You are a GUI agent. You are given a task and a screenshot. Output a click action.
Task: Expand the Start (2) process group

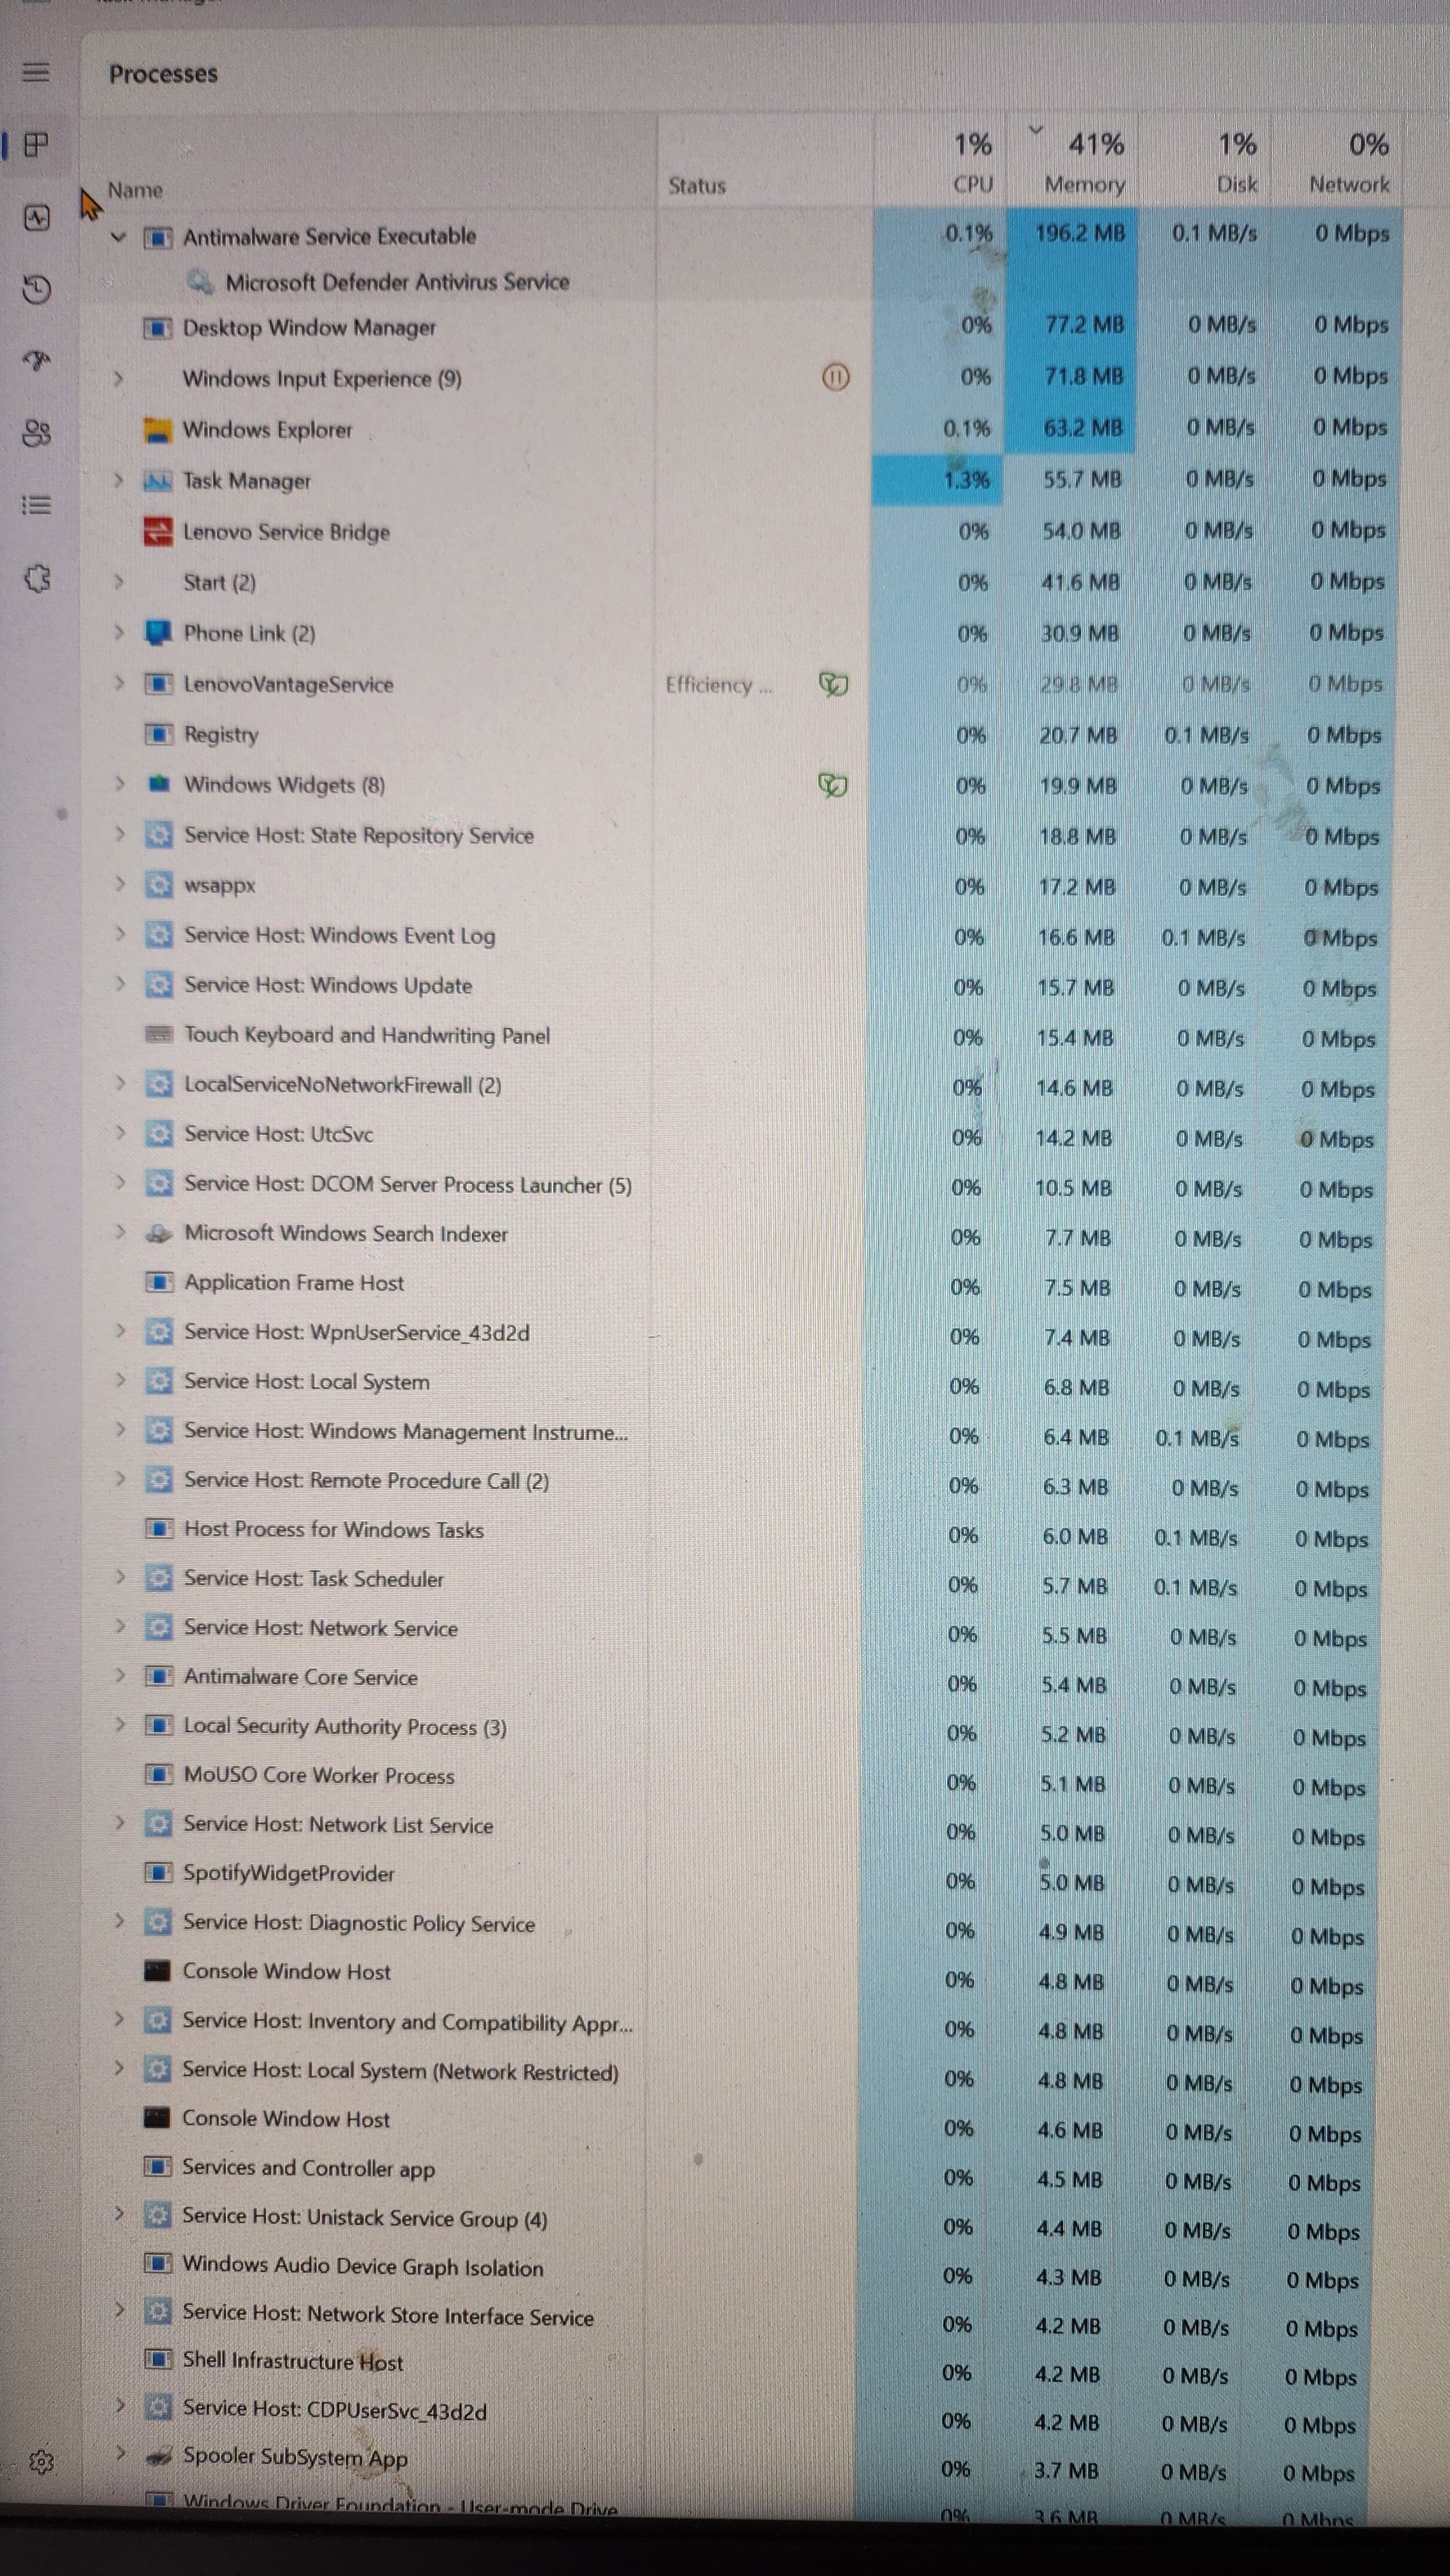pos(118,581)
